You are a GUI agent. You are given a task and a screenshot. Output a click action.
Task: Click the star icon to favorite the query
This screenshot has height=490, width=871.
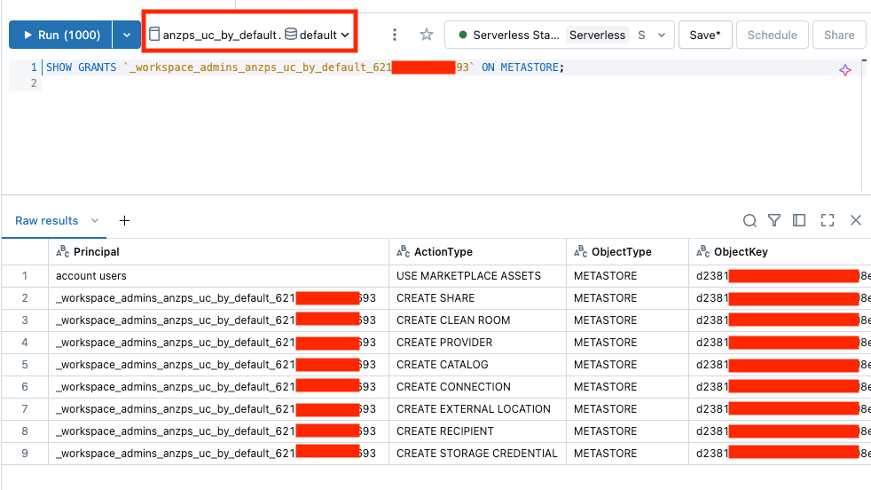click(426, 35)
